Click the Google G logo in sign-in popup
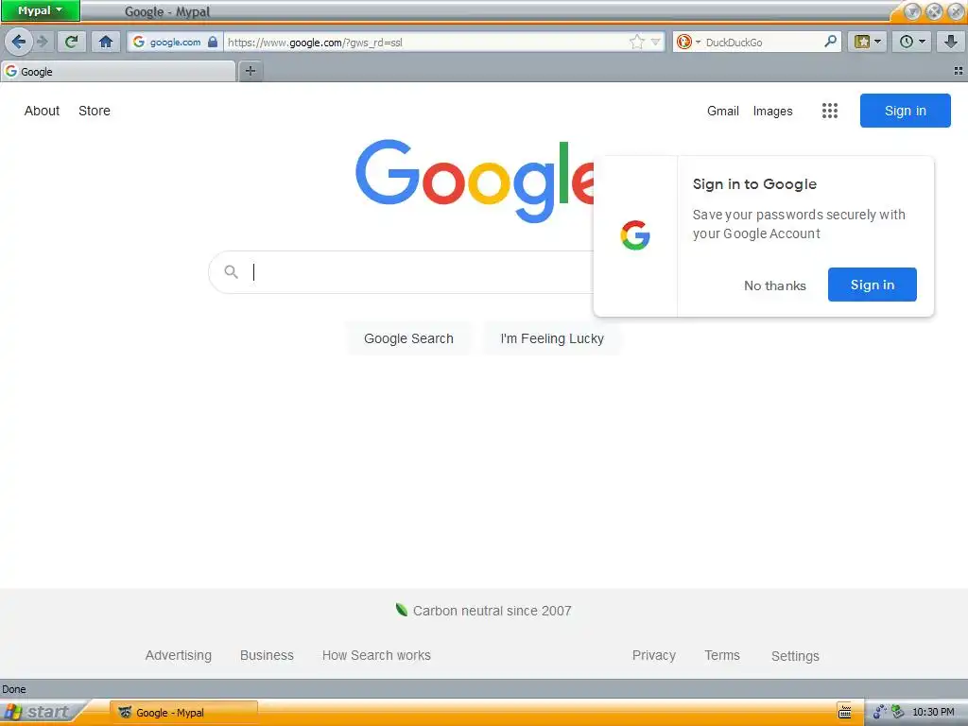 [635, 235]
